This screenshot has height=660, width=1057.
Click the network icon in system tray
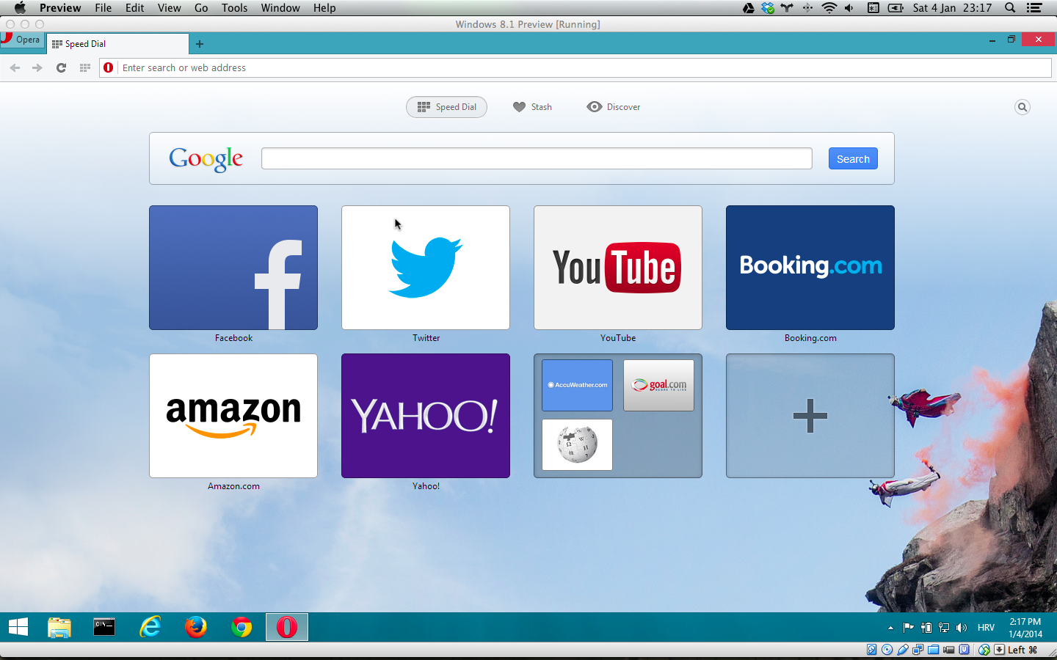pyautogui.click(x=944, y=628)
